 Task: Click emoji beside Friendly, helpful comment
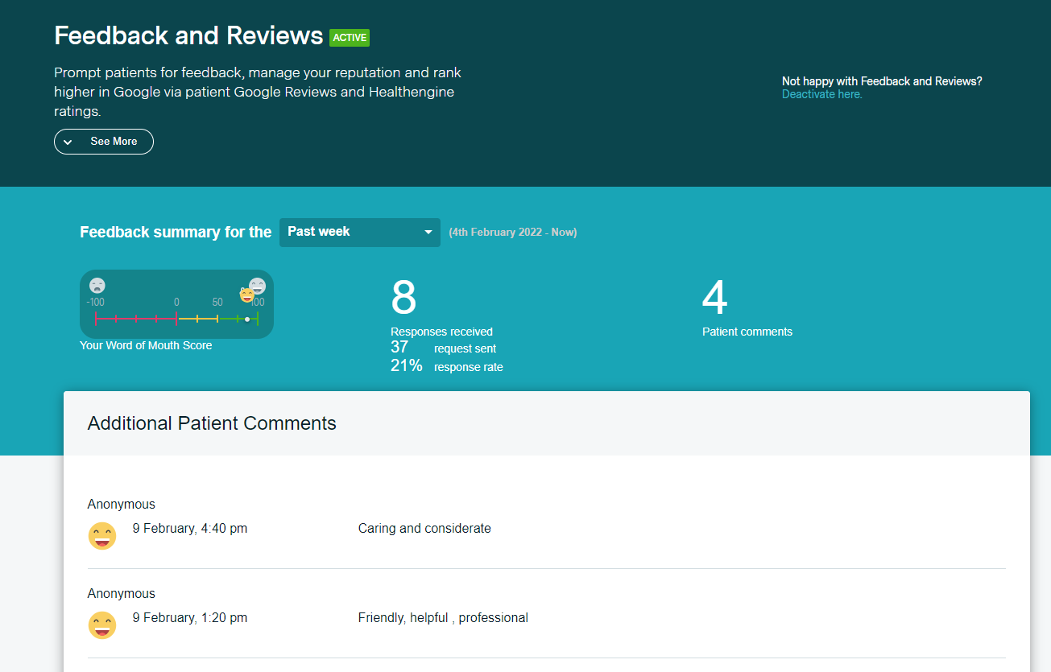click(x=102, y=625)
